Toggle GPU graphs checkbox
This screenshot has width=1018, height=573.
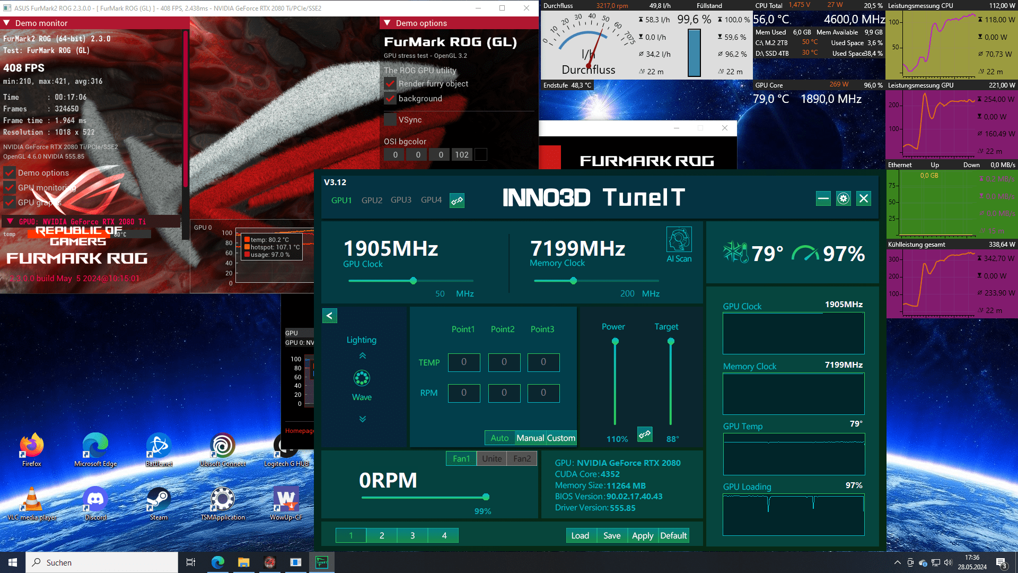9,203
